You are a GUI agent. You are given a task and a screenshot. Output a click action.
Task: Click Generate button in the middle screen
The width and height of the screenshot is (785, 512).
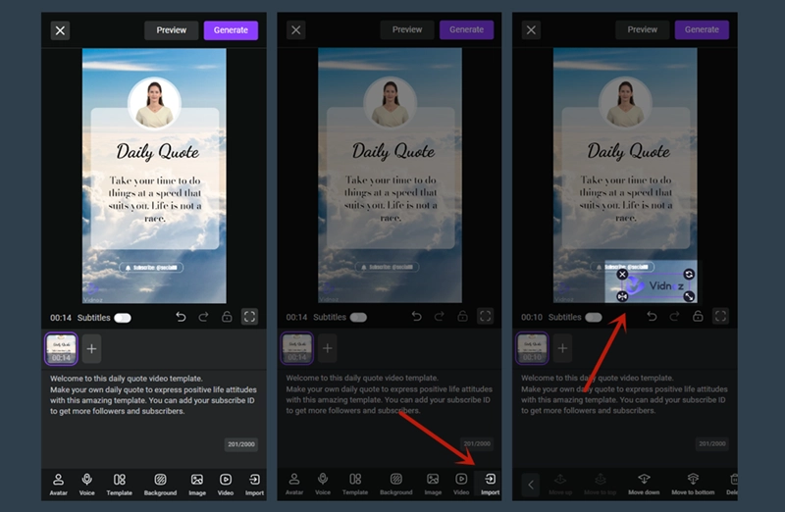(467, 29)
